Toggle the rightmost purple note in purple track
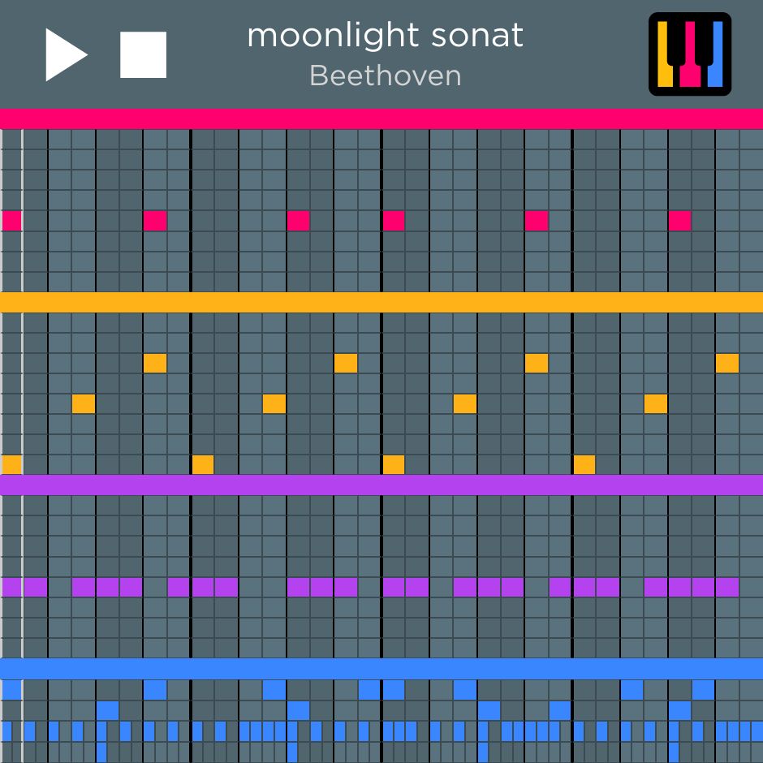763x763 pixels. click(727, 587)
